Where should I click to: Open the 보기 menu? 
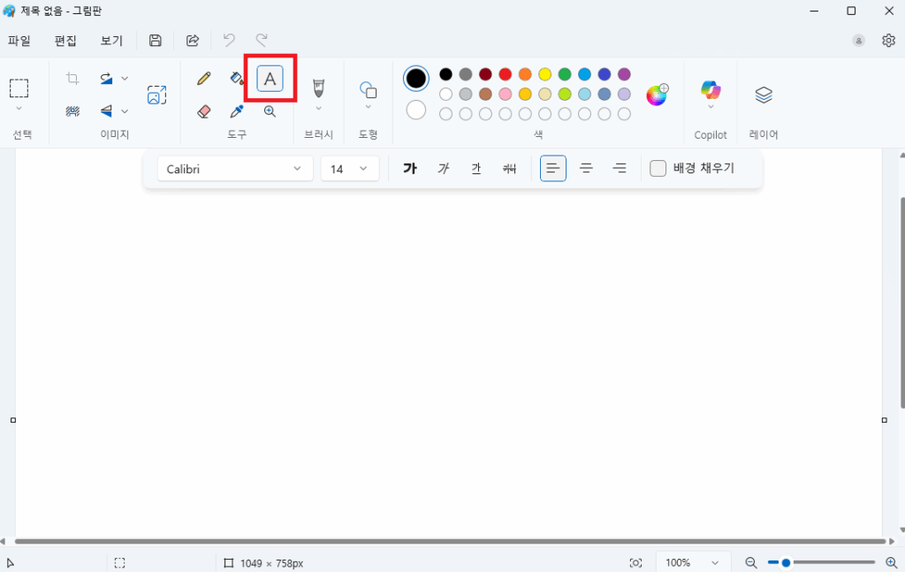point(111,41)
